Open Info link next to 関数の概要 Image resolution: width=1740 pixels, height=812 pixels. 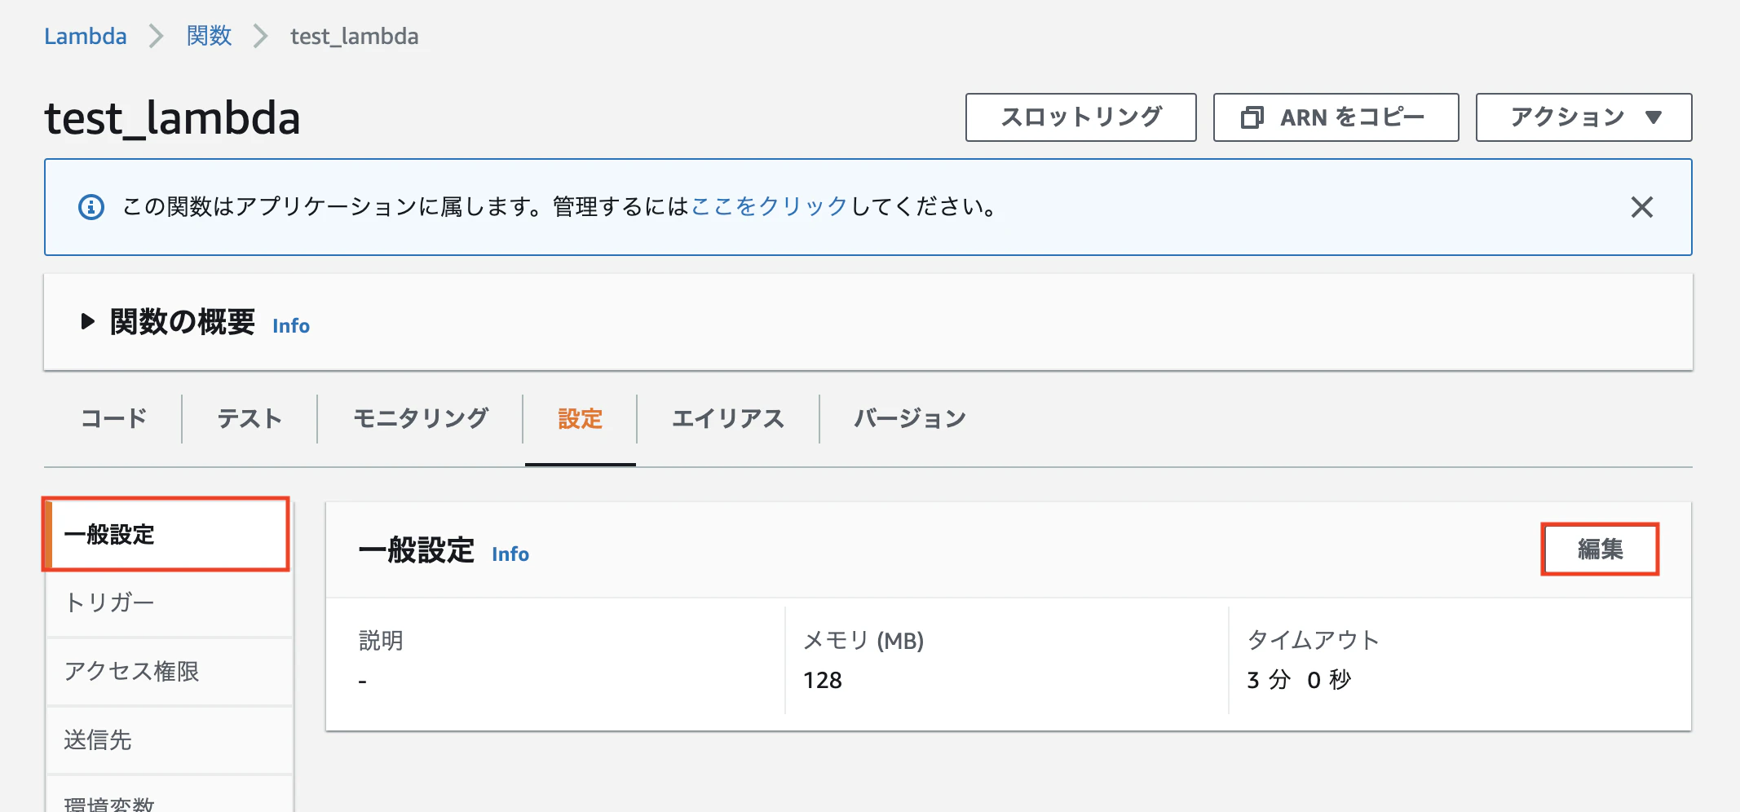[x=291, y=325]
